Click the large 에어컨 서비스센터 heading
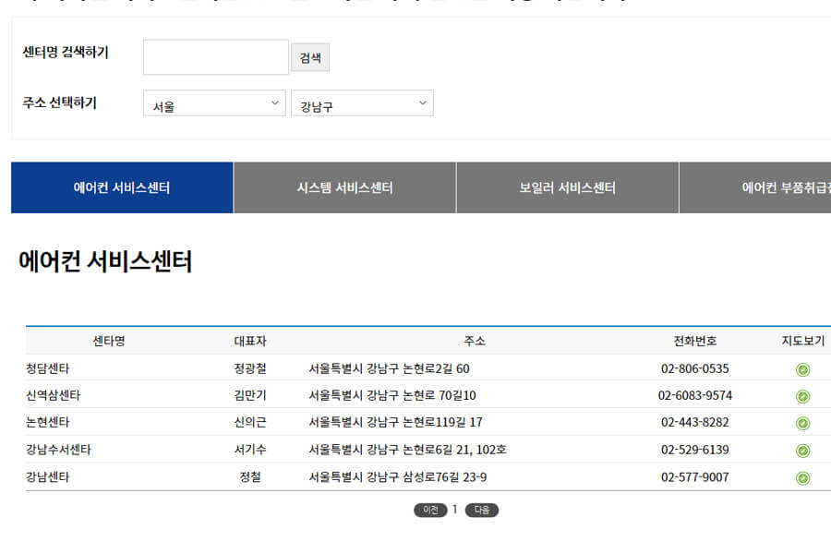The image size is (831, 554). (105, 261)
